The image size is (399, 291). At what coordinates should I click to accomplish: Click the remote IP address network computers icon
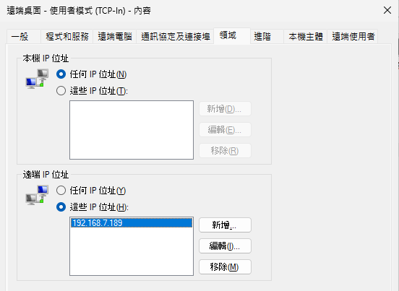coord(37,195)
